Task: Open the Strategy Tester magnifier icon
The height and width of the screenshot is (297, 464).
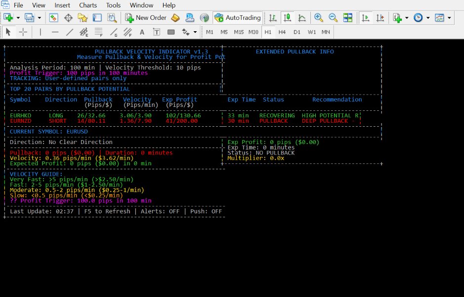Action: pos(112,18)
